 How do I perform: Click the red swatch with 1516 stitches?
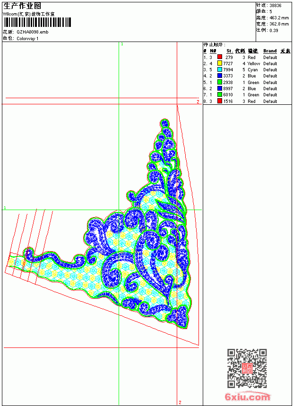point(220,101)
